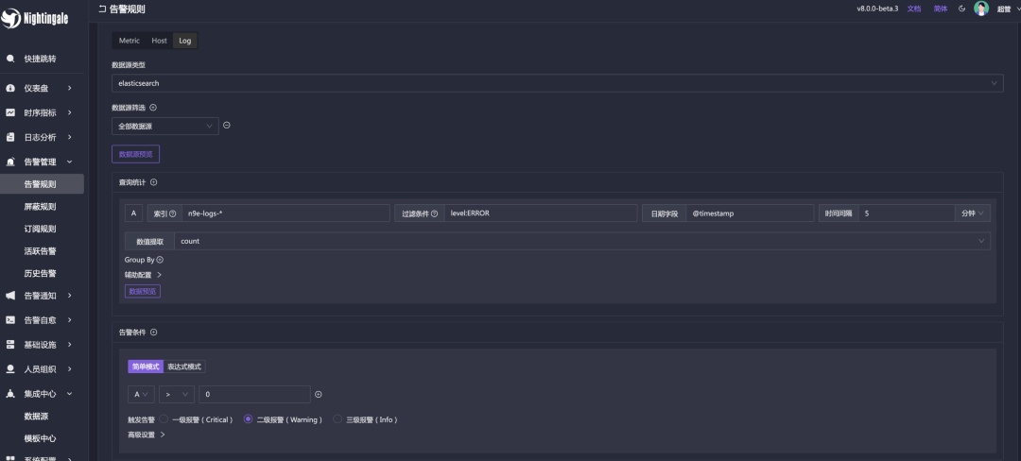The image size is (1021, 461).
Task: Open the 快捷跳转 search icon
Action: click(x=10, y=59)
